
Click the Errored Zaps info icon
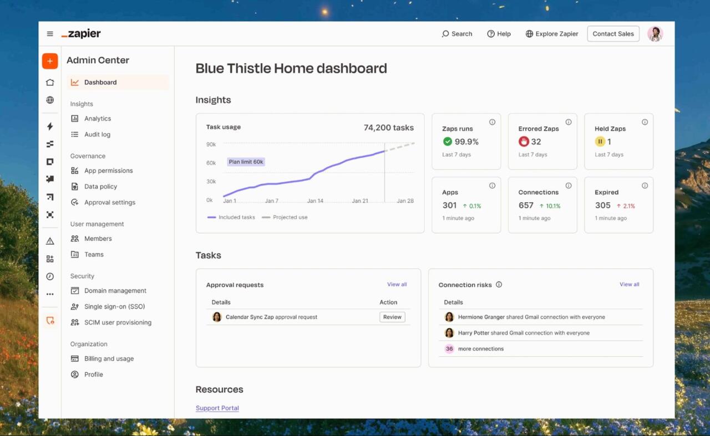tap(568, 121)
